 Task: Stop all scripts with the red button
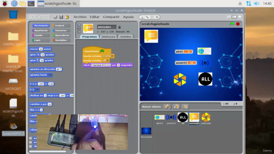click(x=238, y=24)
